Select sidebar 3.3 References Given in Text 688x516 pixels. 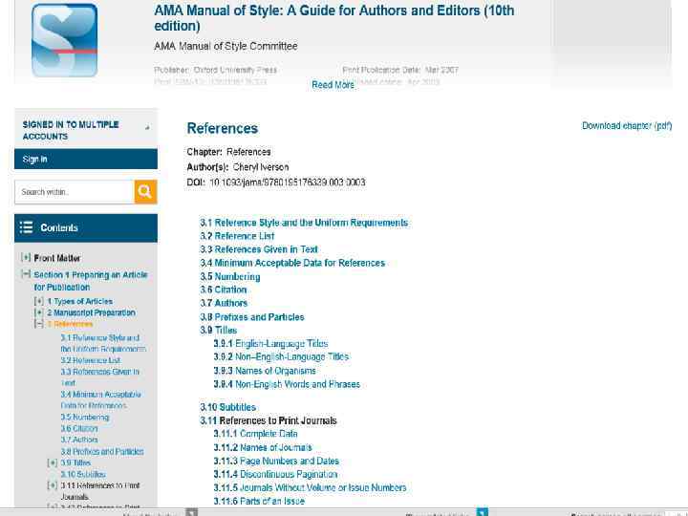pyautogui.click(x=100, y=376)
